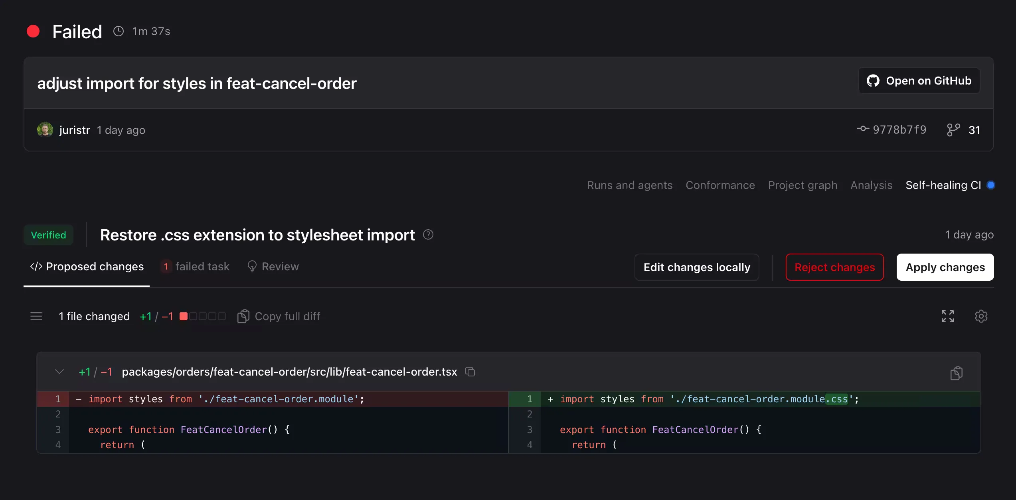Viewport: 1016px width, 500px height.
Task: Switch to the Runs and agents tab
Action: click(629, 185)
